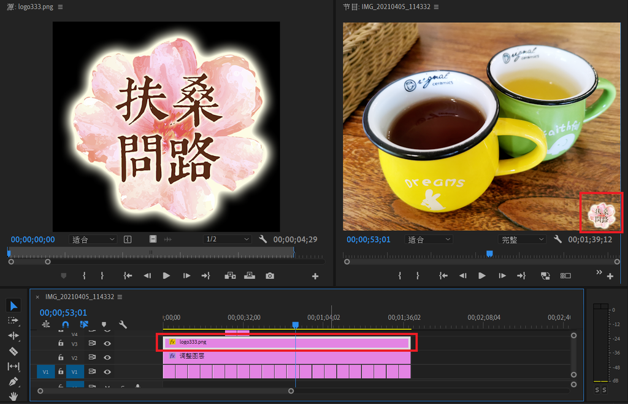This screenshot has width=628, height=404.
Task: Click the Export Frame camera icon under the source monitor
Action: (269, 276)
